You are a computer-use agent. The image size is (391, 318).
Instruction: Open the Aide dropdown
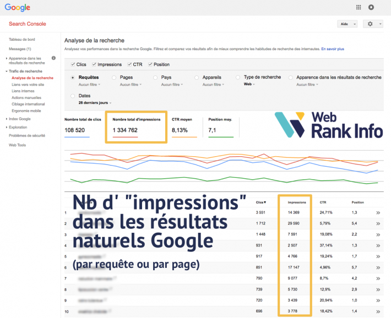[347, 24]
